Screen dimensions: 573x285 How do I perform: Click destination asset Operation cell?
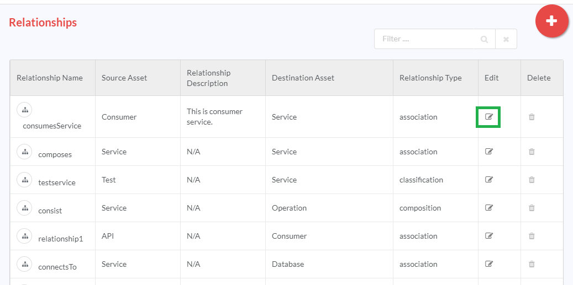click(x=289, y=208)
